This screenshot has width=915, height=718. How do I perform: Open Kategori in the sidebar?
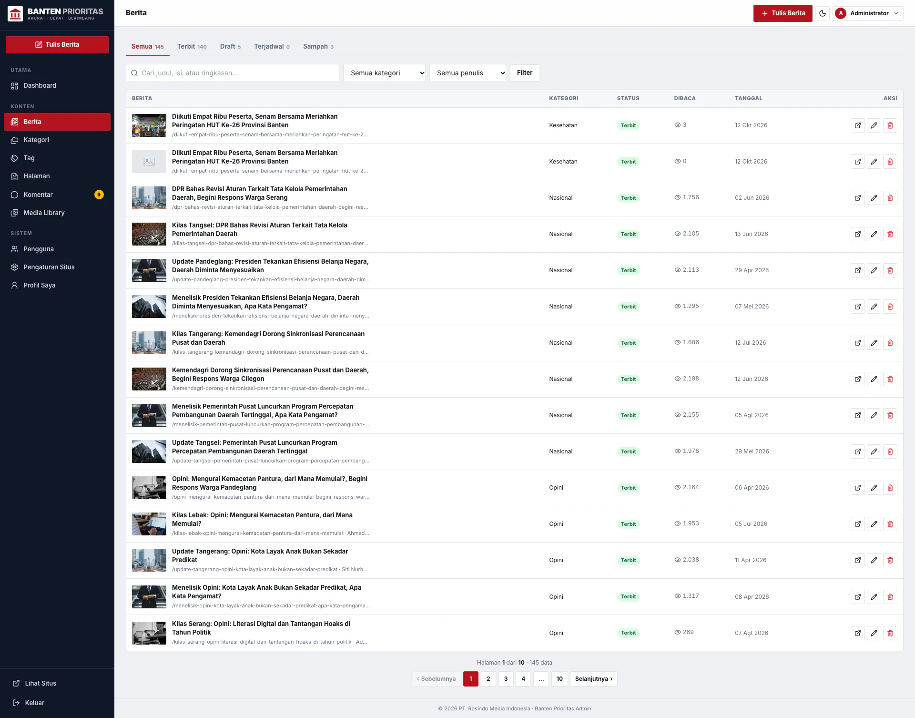[x=57, y=140]
